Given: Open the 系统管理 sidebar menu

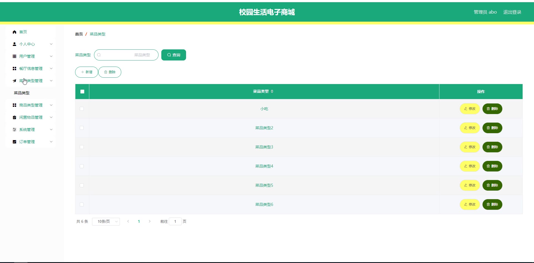Looking at the screenshot, I should pos(31,130).
